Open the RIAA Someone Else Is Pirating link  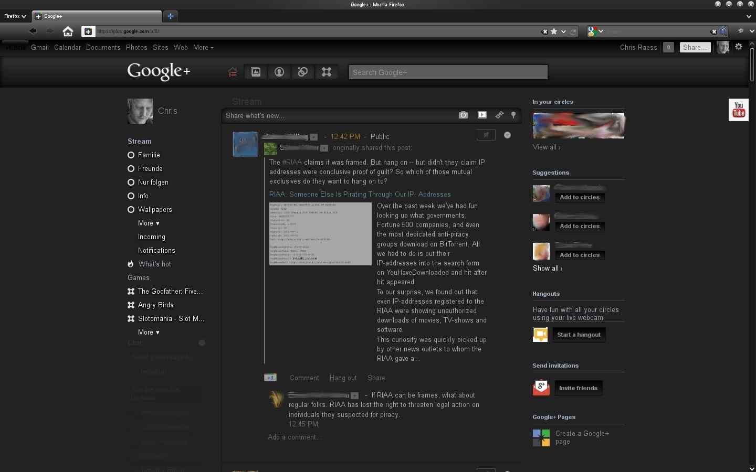tap(360, 194)
